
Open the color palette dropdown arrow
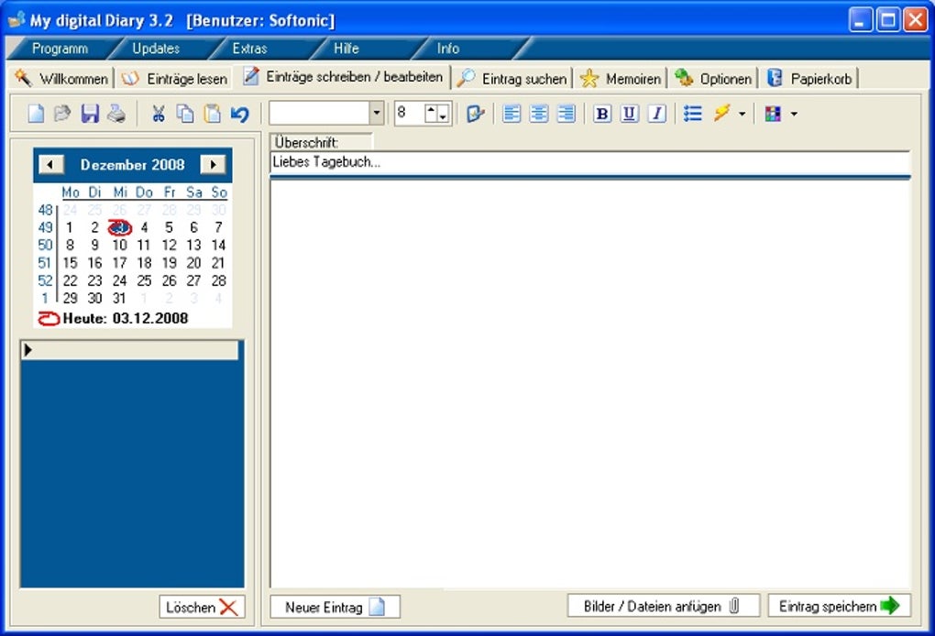point(794,114)
